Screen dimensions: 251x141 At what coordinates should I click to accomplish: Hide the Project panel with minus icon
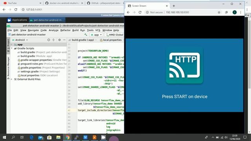[x=64, y=40]
